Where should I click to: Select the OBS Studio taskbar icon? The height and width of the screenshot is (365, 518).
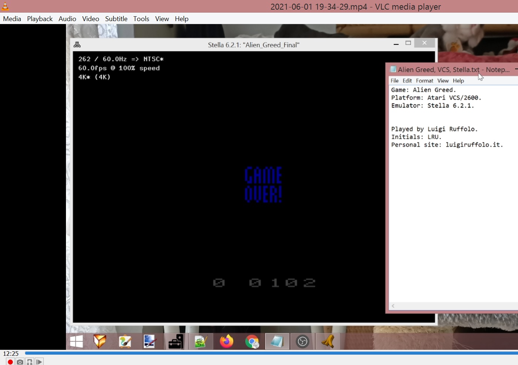pyautogui.click(x=302, y=341)
